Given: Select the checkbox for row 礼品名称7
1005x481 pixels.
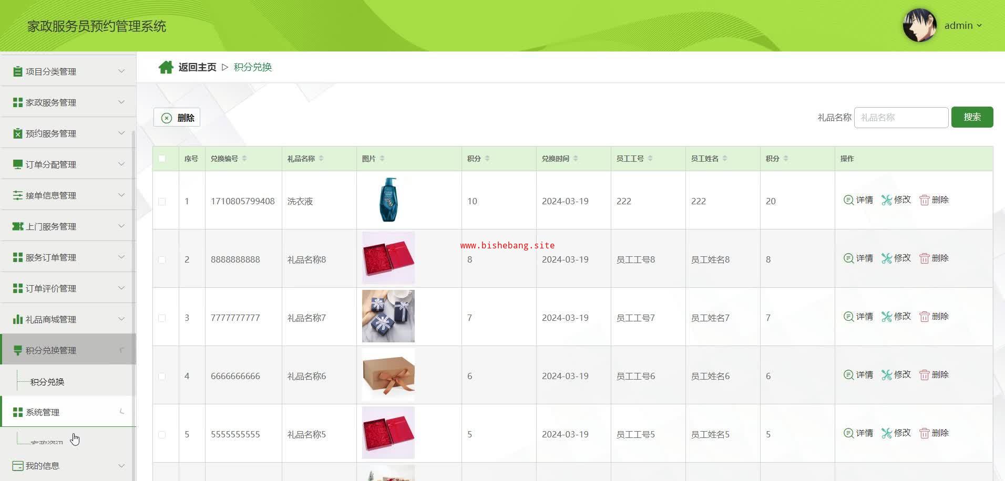Looking at the screenshot, I should [x=162, y=318].
